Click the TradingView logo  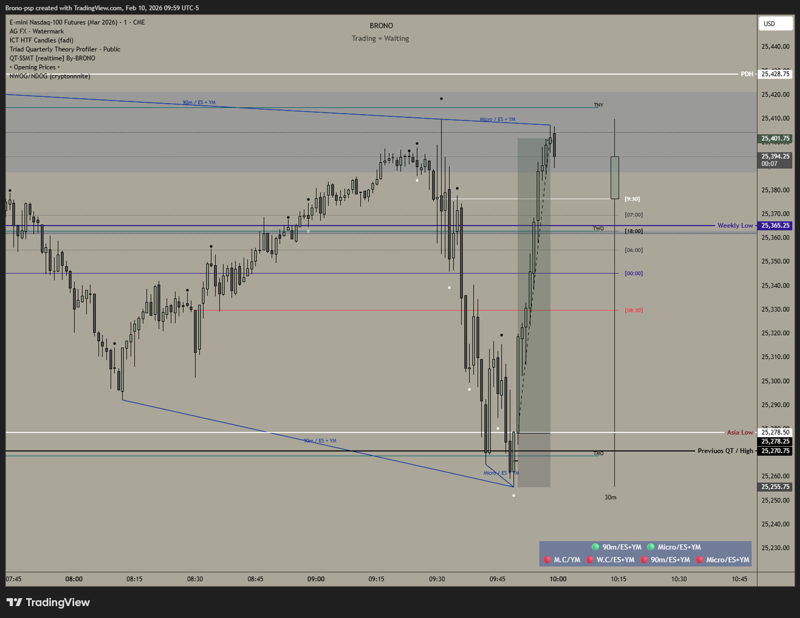pyautogui.click(x=48, y=602)
